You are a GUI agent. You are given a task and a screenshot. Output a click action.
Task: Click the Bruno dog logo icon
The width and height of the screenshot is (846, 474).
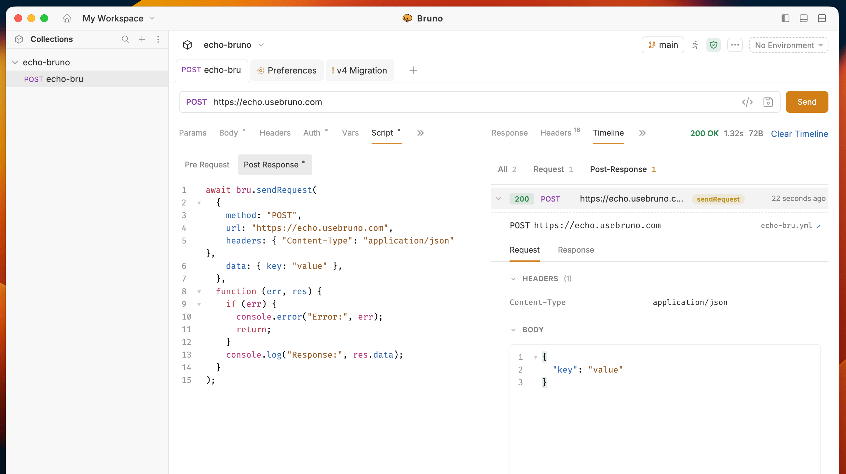[407, 19]
